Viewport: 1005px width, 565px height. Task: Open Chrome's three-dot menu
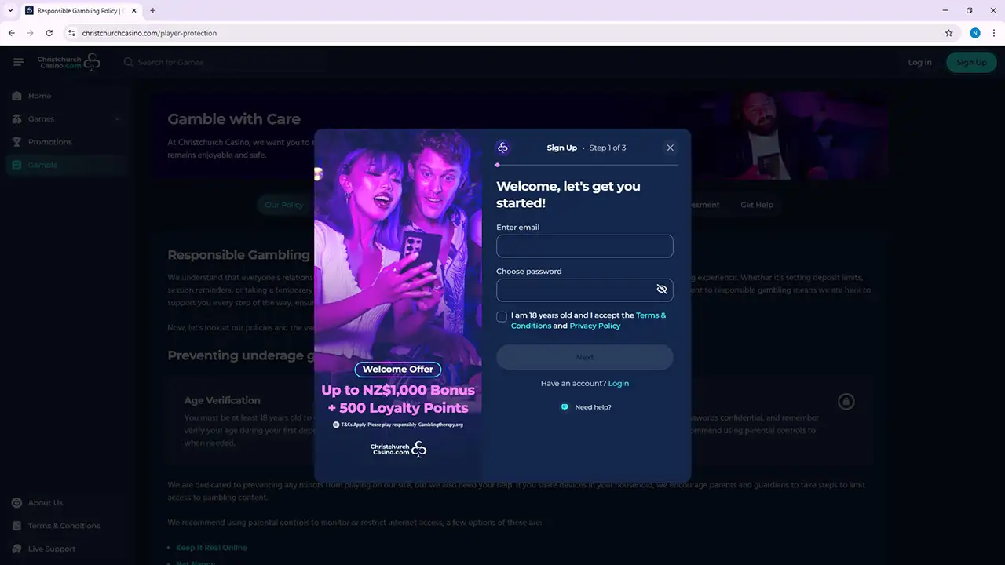pos(993,33)
